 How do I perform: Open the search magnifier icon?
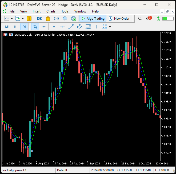140,18
